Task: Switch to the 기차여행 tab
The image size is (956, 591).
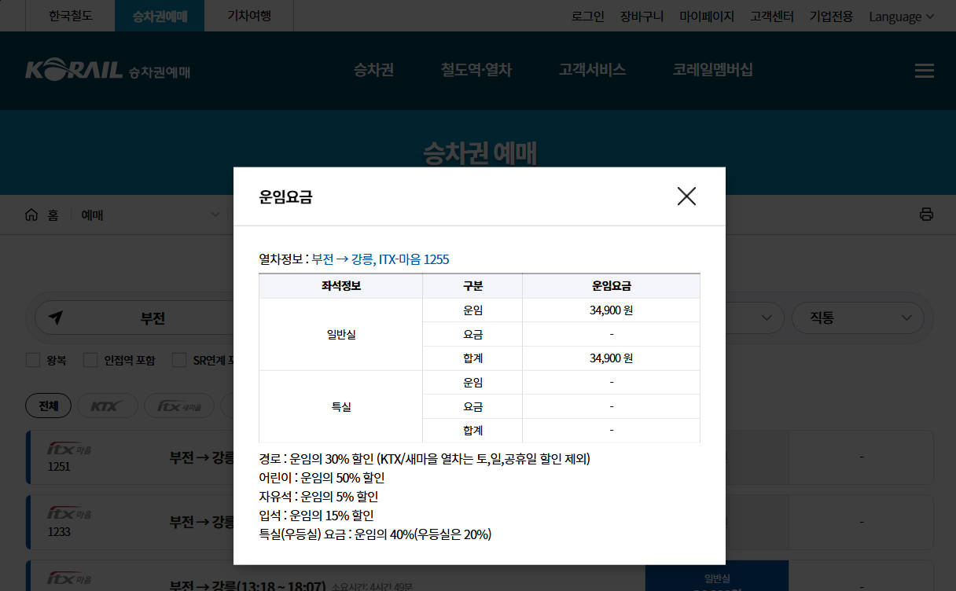Action: pos(249,16)
